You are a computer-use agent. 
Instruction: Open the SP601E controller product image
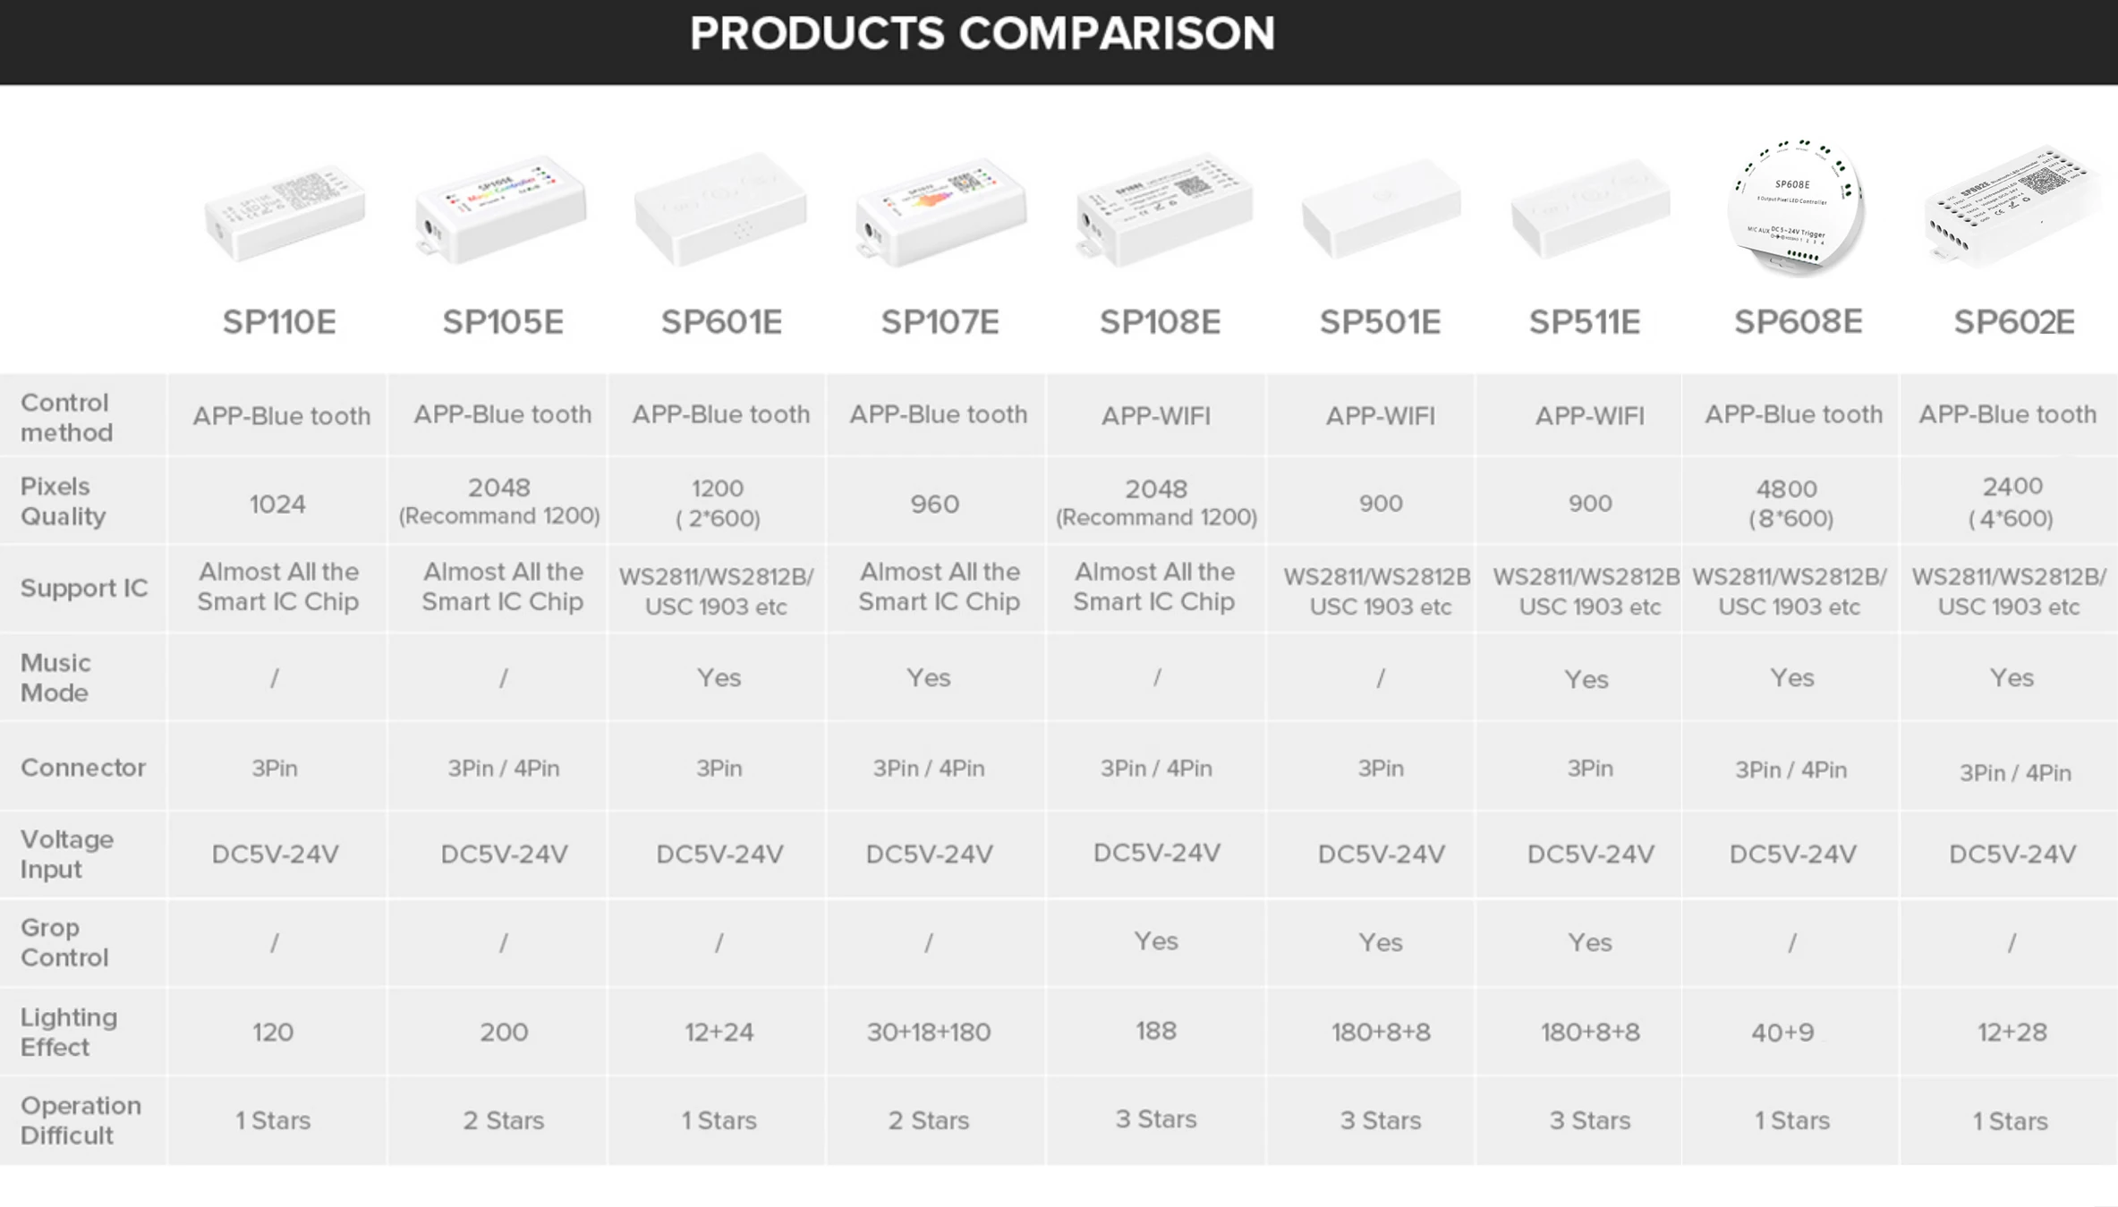720,209
